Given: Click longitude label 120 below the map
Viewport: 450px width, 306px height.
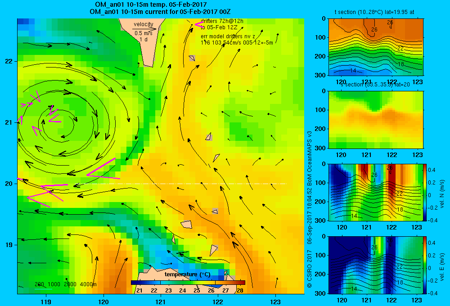Looking at the screenshot, I should (103, 301).
